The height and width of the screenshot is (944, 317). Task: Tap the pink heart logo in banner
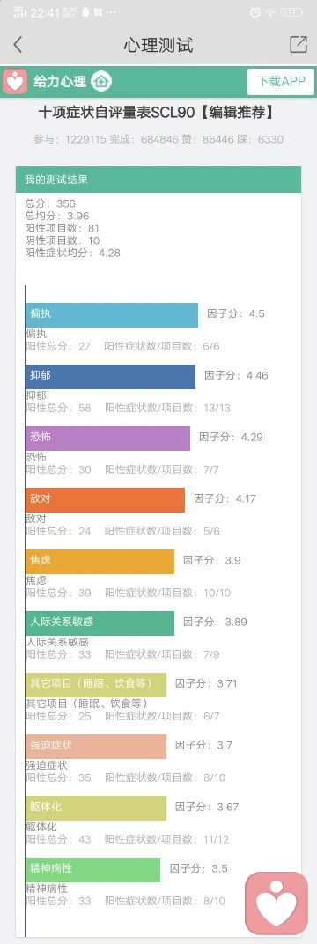tap(15, 81)
